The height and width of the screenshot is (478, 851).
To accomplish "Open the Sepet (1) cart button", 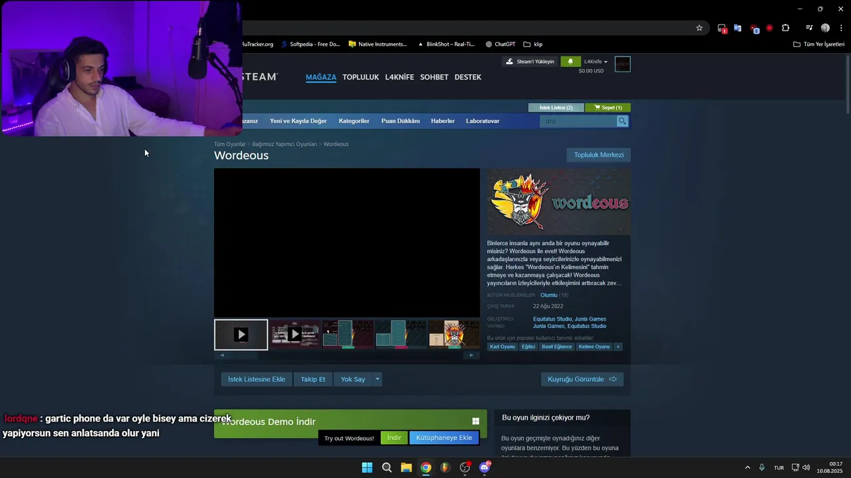I will (608, 108).
